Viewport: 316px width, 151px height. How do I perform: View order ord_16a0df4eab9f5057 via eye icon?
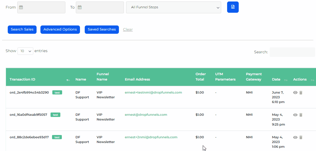pyautogui.click(x=295, y=115)
